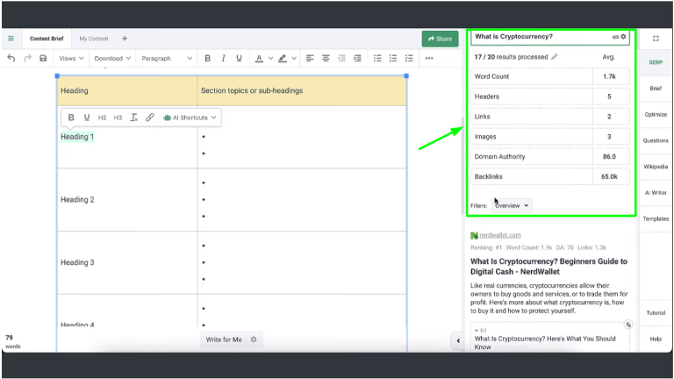The image size is (674, 379).
Task: Open the hamburger menu icon
Action: click(x=11, y=39)
